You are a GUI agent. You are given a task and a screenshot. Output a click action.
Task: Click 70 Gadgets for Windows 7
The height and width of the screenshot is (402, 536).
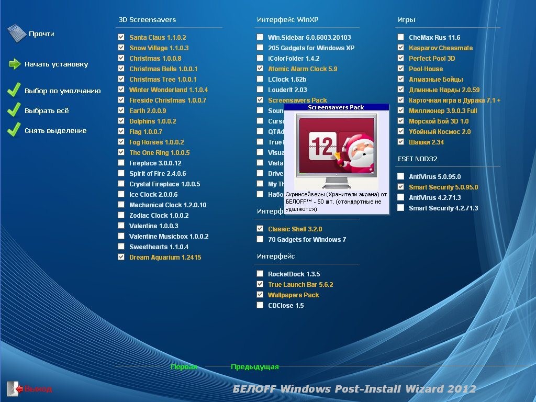tap(307, 240)
